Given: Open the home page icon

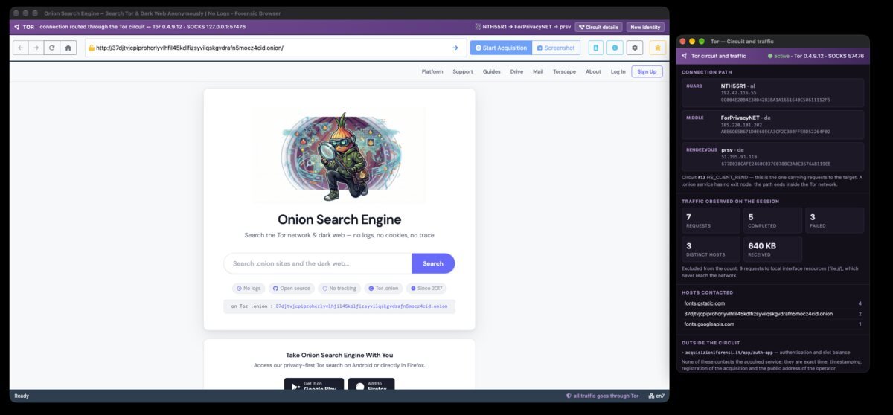Looking at the screenshot, I should (68, 48).
